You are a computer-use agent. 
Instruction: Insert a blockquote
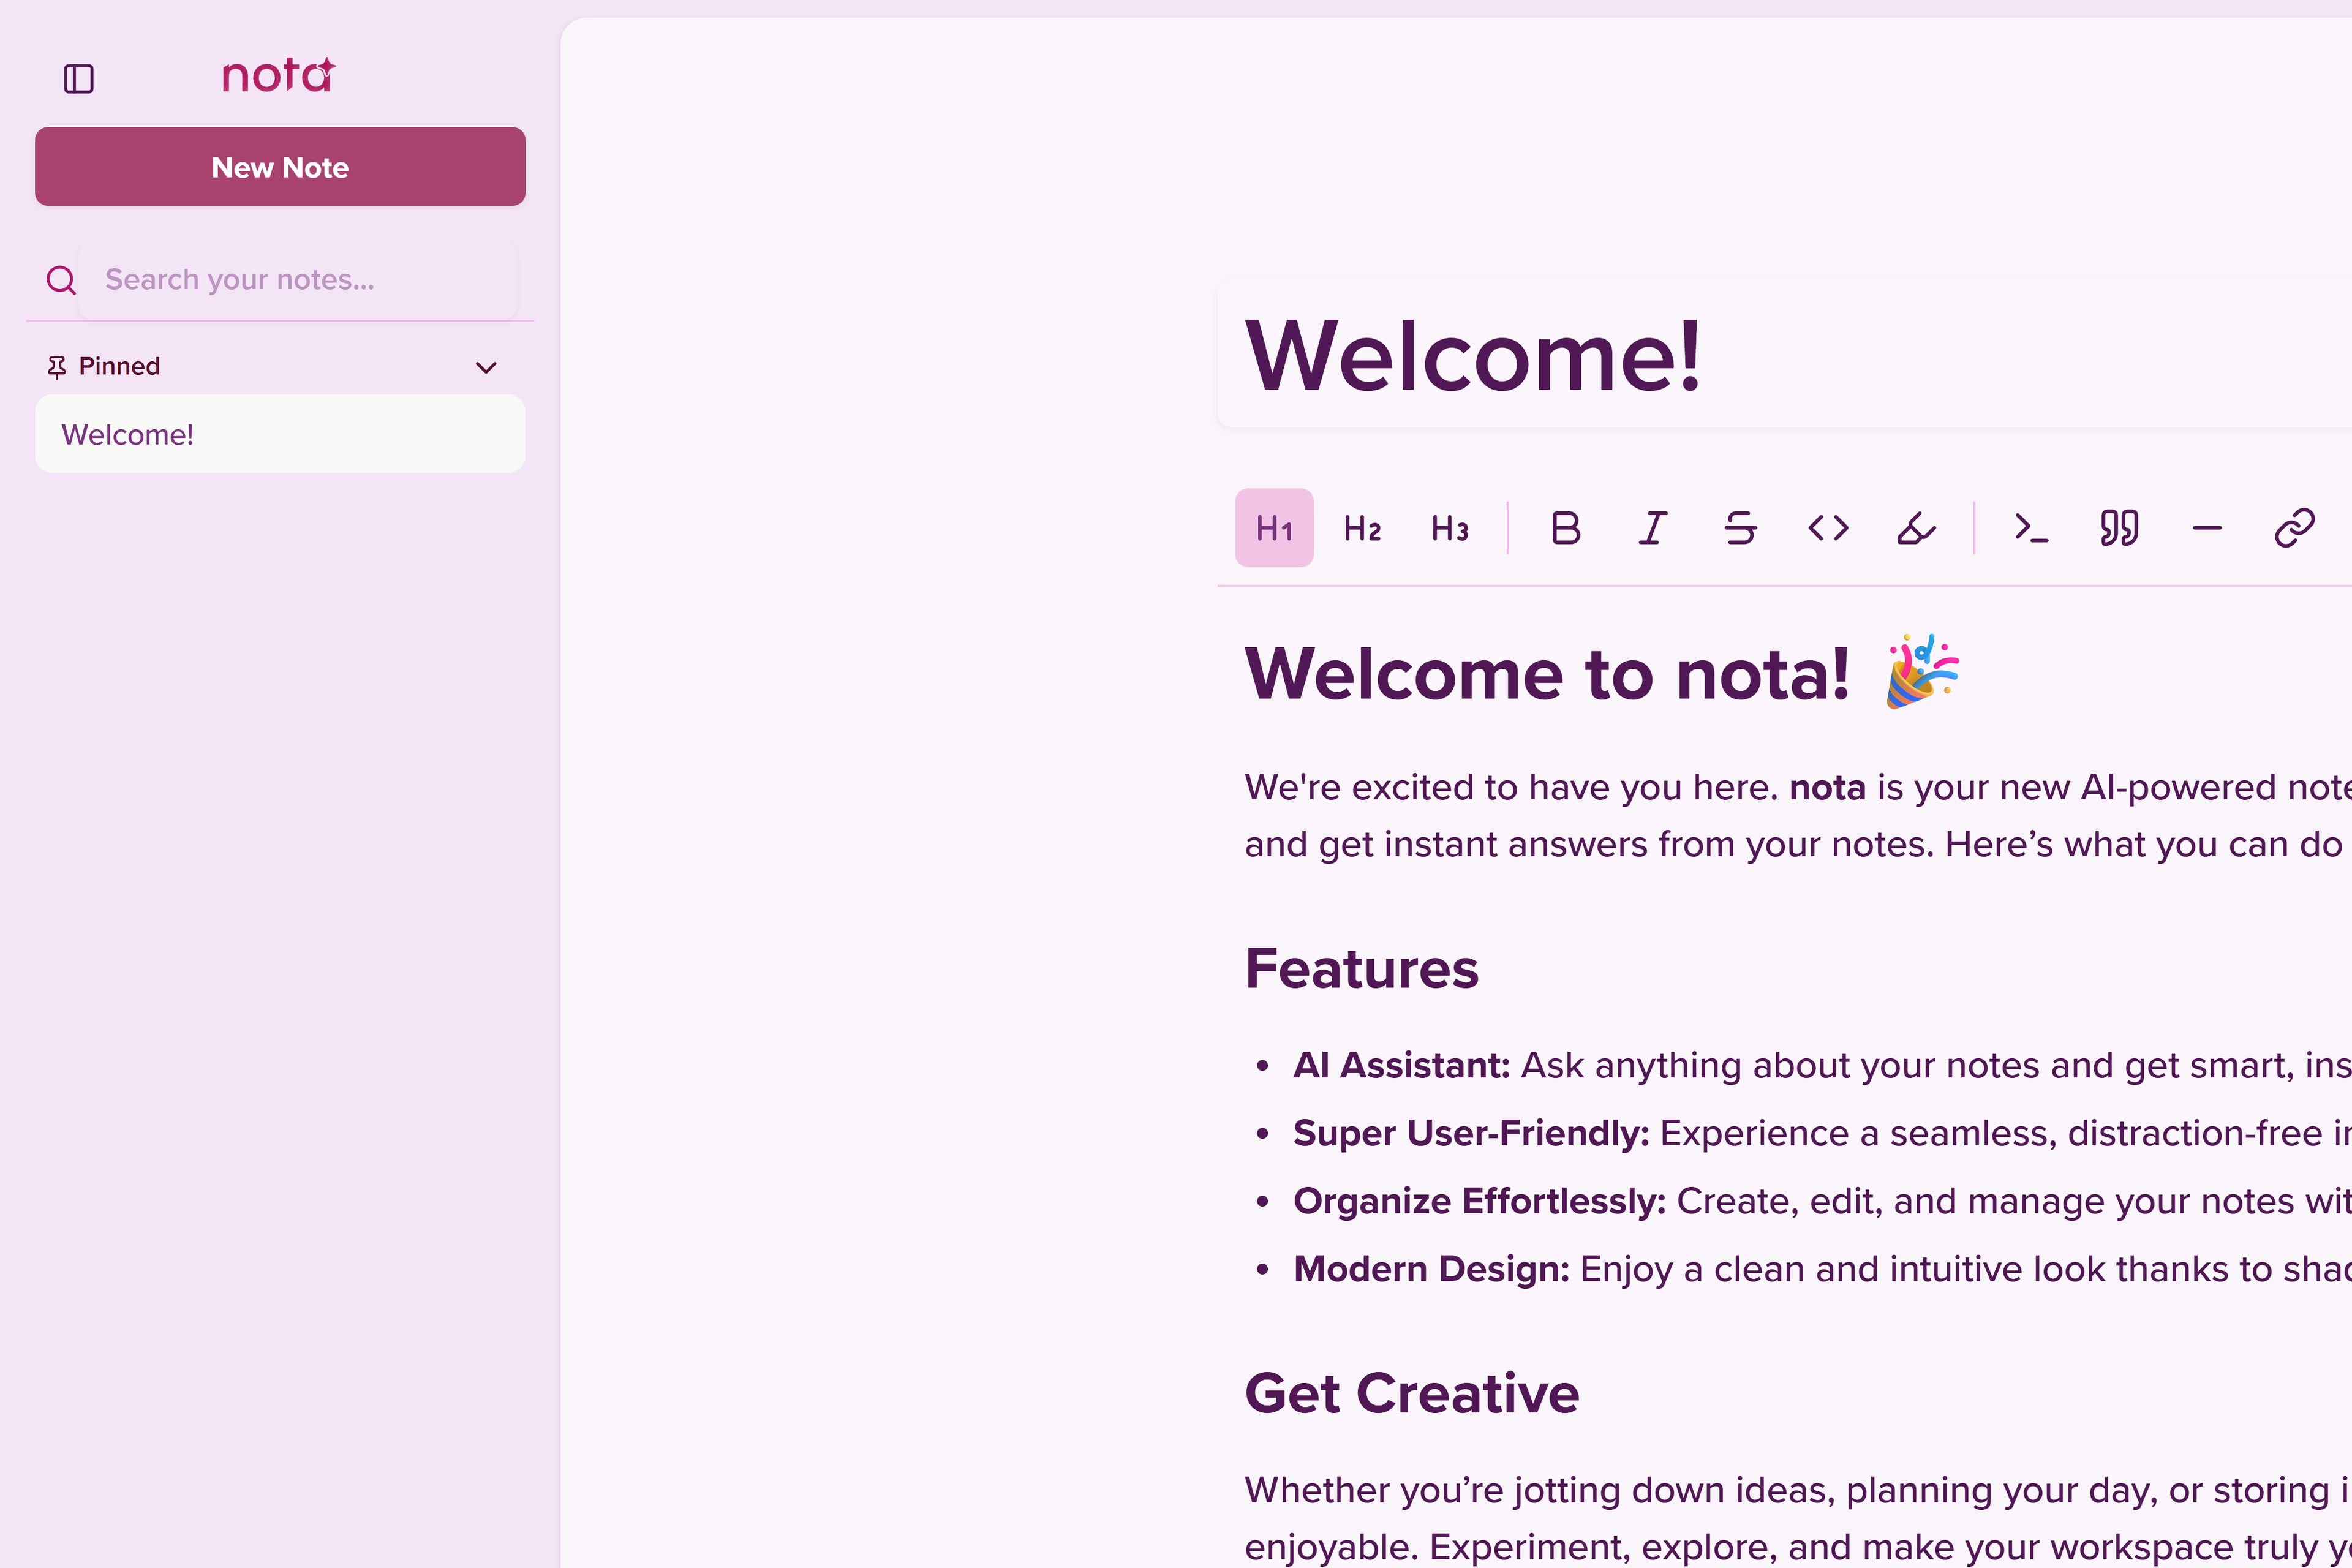(2119, 528)
